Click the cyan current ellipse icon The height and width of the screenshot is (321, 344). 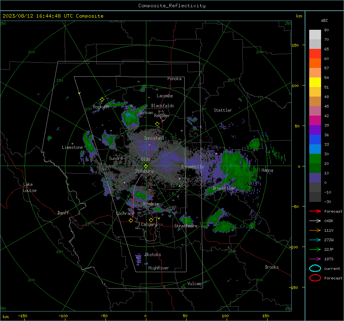pos(315,268)
